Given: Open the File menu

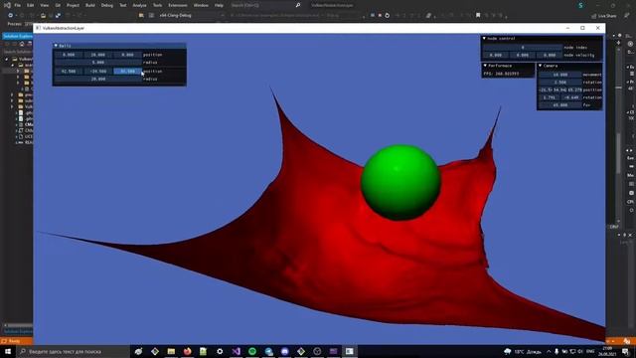Looking at the screenshot, I should pyautogui.click(x=18, y=5).
